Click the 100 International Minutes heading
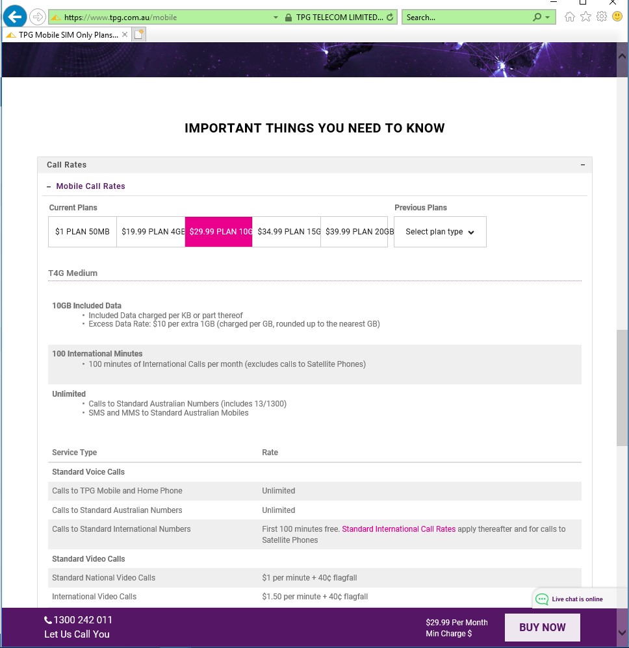This screenshot has height=648, width=629. coord(97,354)
